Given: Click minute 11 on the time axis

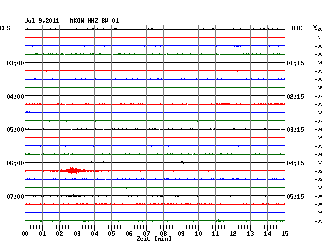Looking at the screenshot, I should pyautogui.click(x=215, y=234).
